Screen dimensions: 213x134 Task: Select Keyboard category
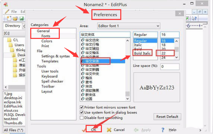[50, 76]
